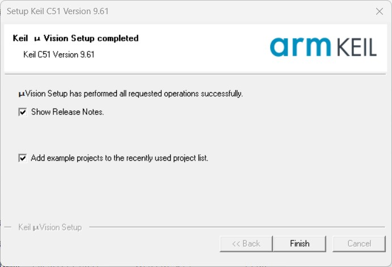The height and width of the screenshot is (267, 392).
Task: Click the "Add example projects" label text
Action: 120,158
